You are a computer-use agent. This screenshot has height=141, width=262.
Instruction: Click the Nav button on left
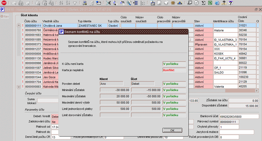[5, 16]
